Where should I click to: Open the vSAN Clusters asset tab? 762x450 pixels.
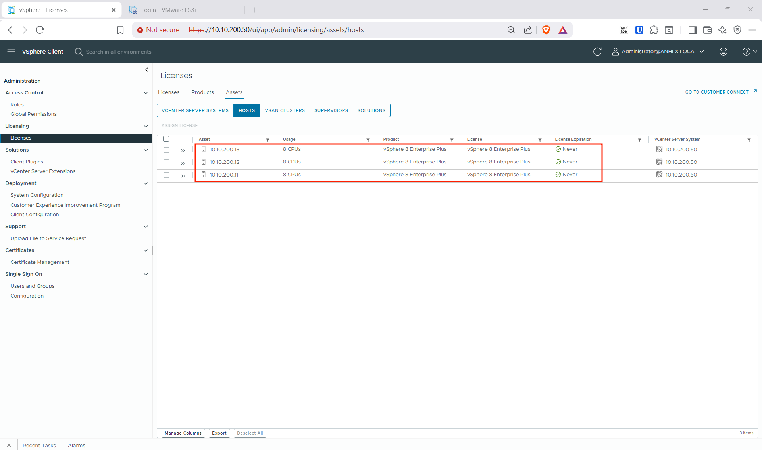[x=285, y=110]
